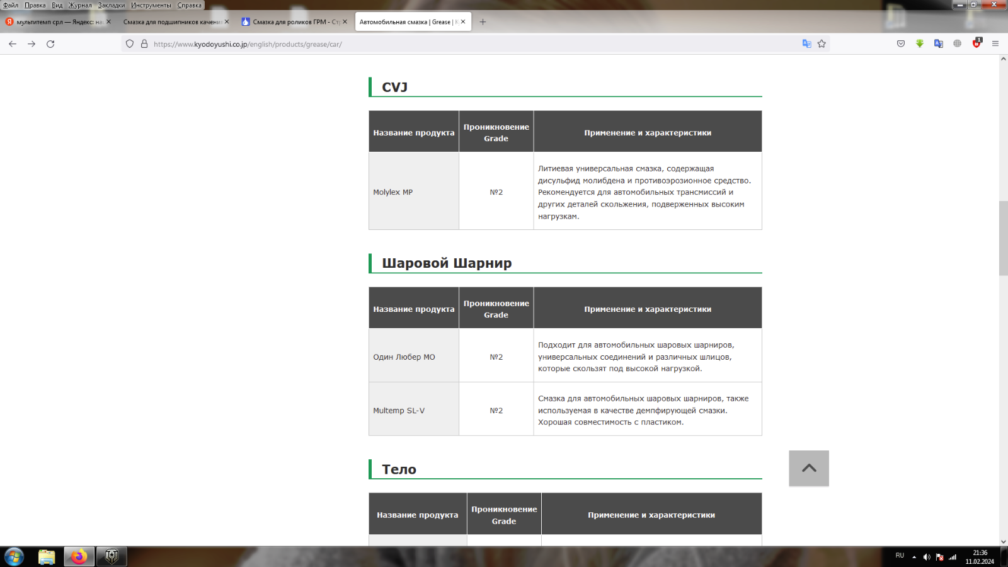Open network signal tray icon
Screen dimensions: 1008x567
(953, 557)
